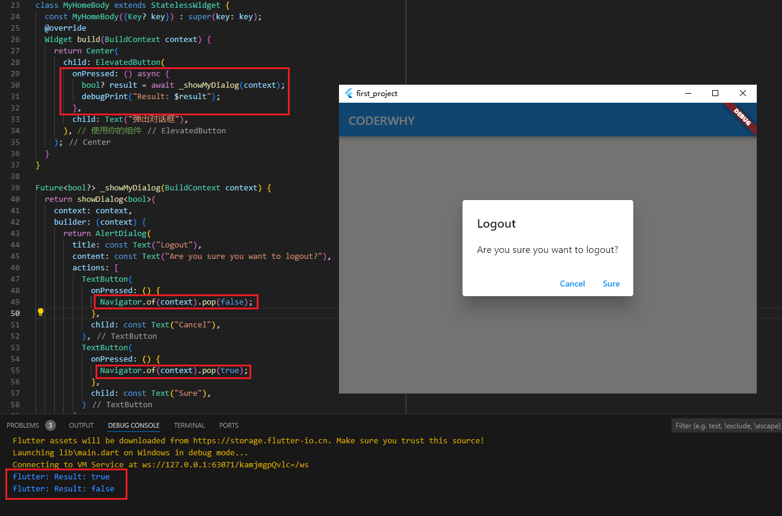Maximize the first_project Flutter window
This screenshot has height=516, width=782.
point(715,93)
